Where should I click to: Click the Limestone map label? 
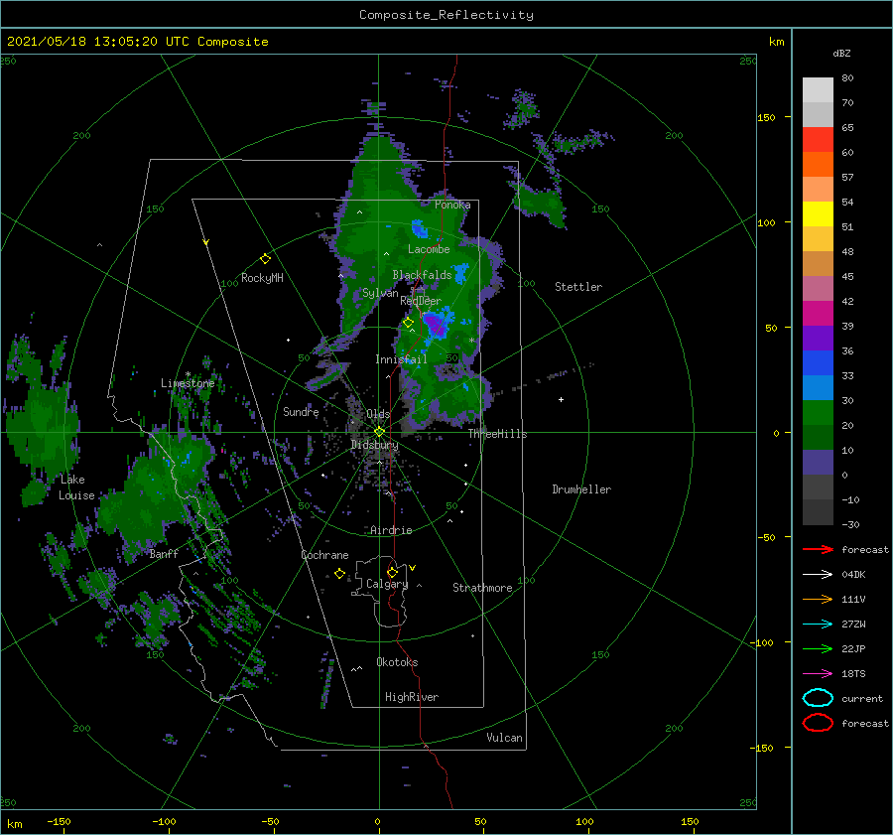point(188,383)
